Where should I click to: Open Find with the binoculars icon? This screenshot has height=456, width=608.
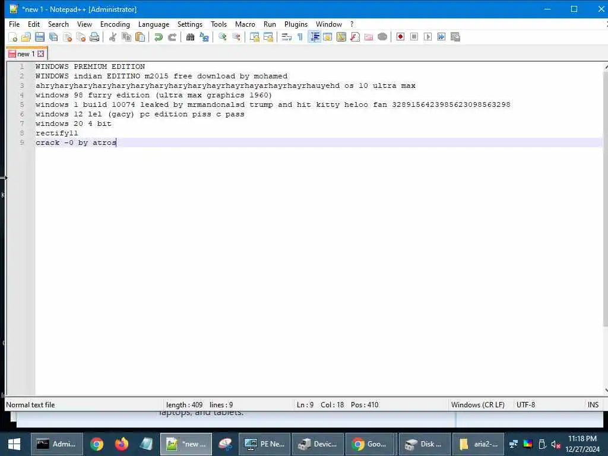coord(191,37)
